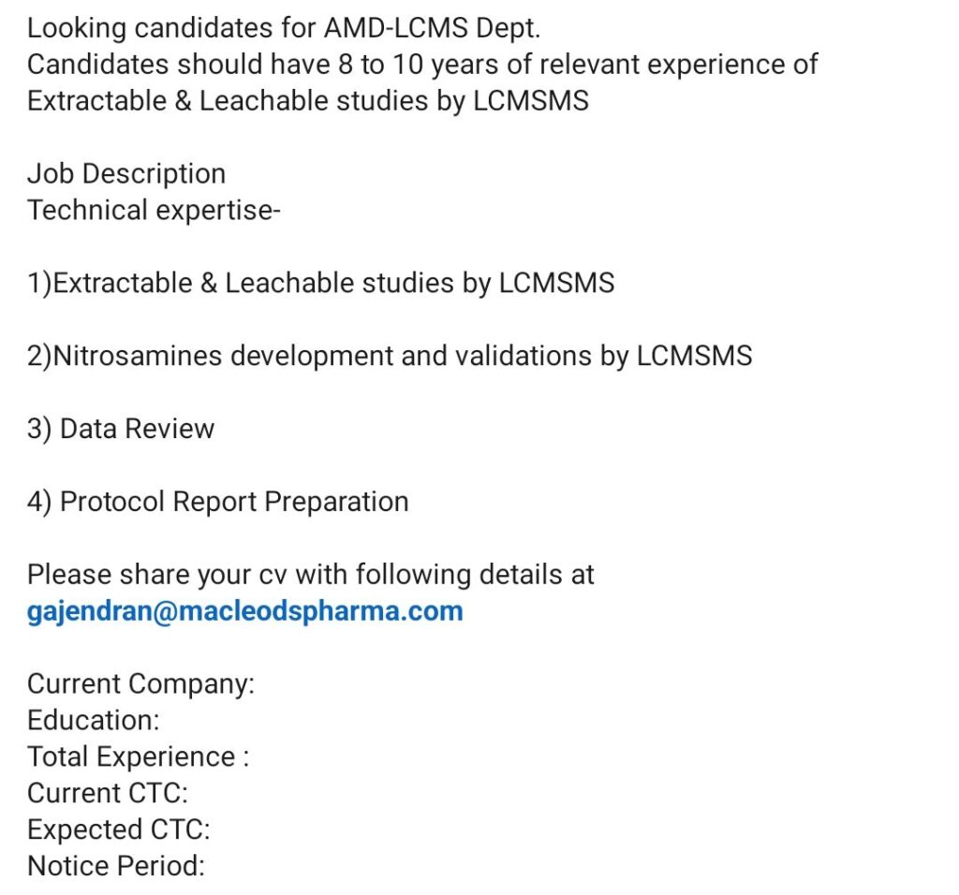Select the 'AMD-LCMS Dept.' text
Screen dimensions: 959x895
(432, 28)
